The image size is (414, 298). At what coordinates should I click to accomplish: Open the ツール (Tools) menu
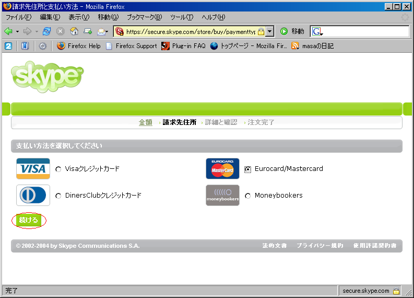(182, 17)
